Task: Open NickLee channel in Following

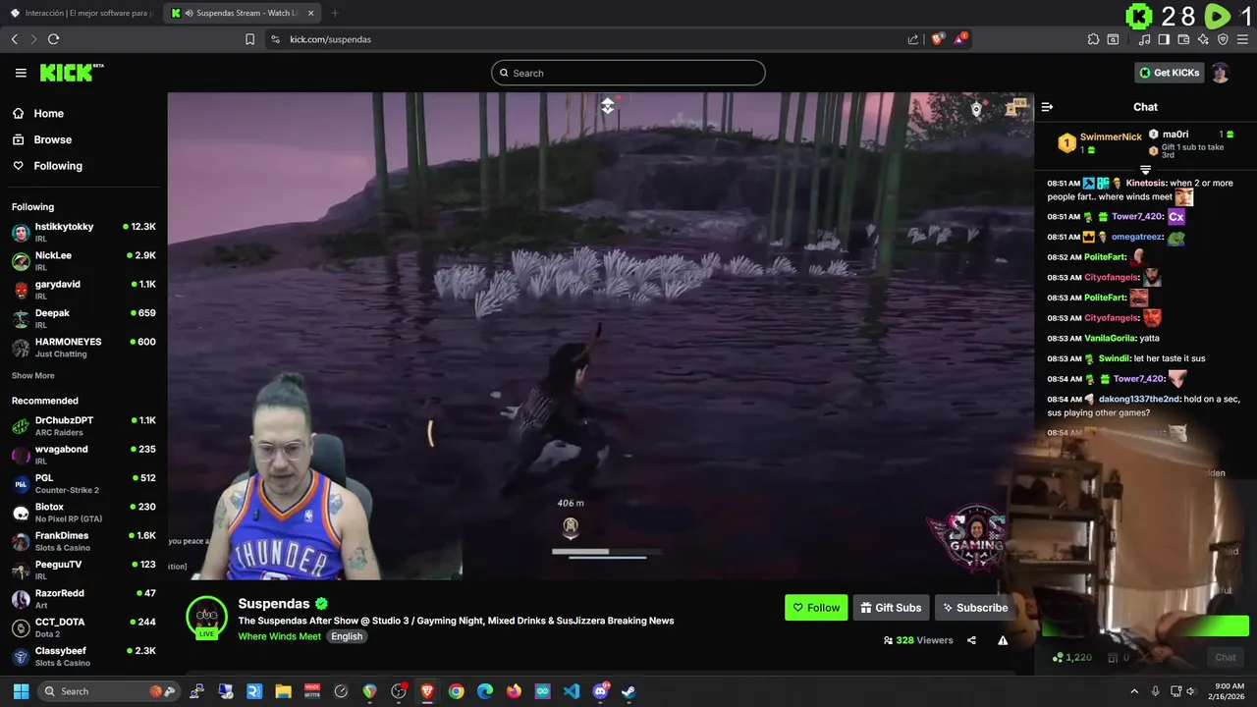Action: pyautogui.click(x=83, y=260)
